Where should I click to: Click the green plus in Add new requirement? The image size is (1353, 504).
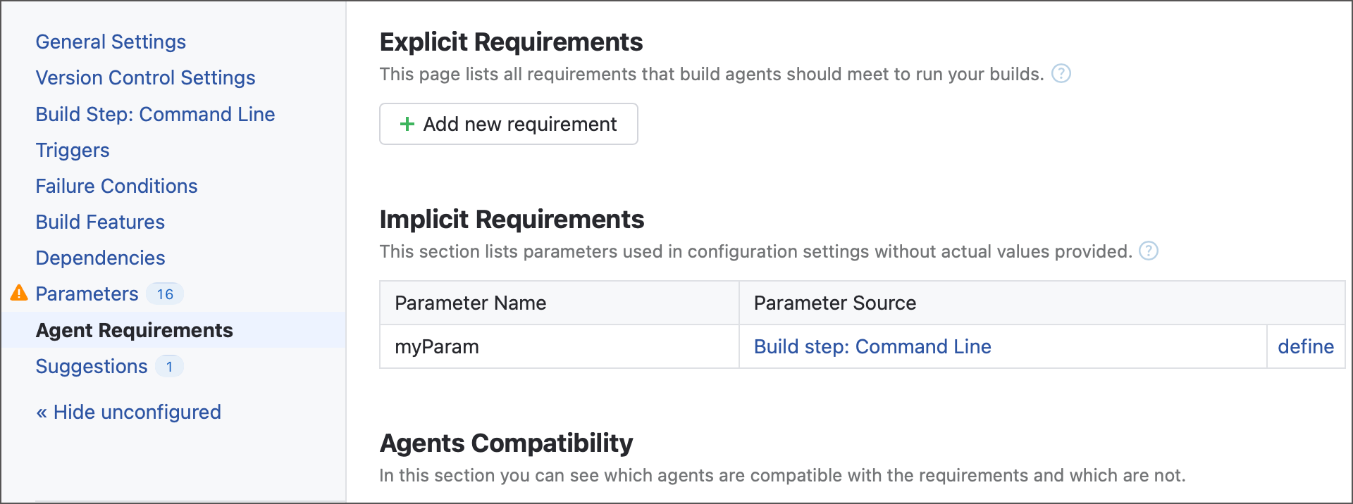pyautogui.click(x=407, y=124)
